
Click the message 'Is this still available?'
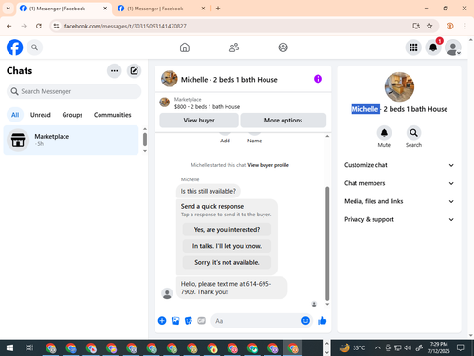click(x=209, y=191)
